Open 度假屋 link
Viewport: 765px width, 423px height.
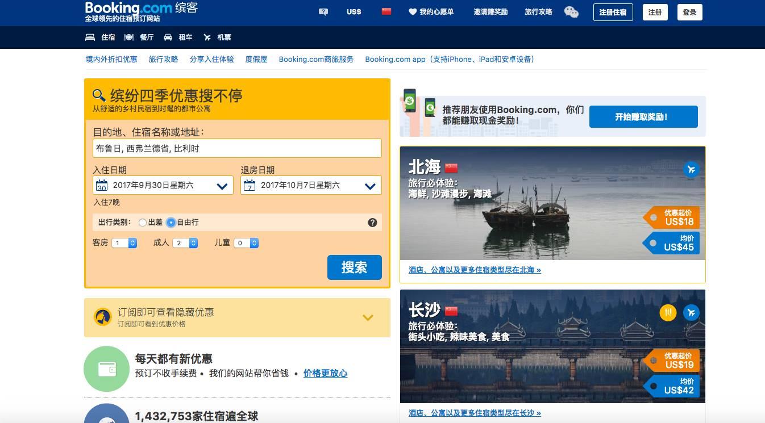coord(256,59)
